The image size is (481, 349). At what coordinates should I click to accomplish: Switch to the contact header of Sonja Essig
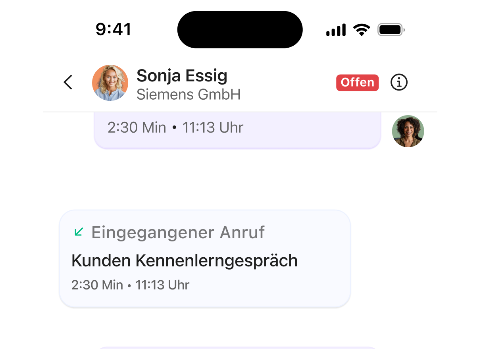click(182, 75)
